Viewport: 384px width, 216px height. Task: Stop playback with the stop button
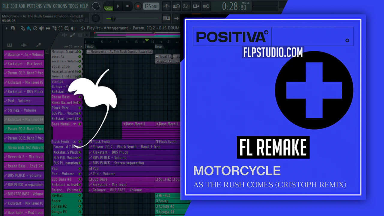tap(127, 6)
